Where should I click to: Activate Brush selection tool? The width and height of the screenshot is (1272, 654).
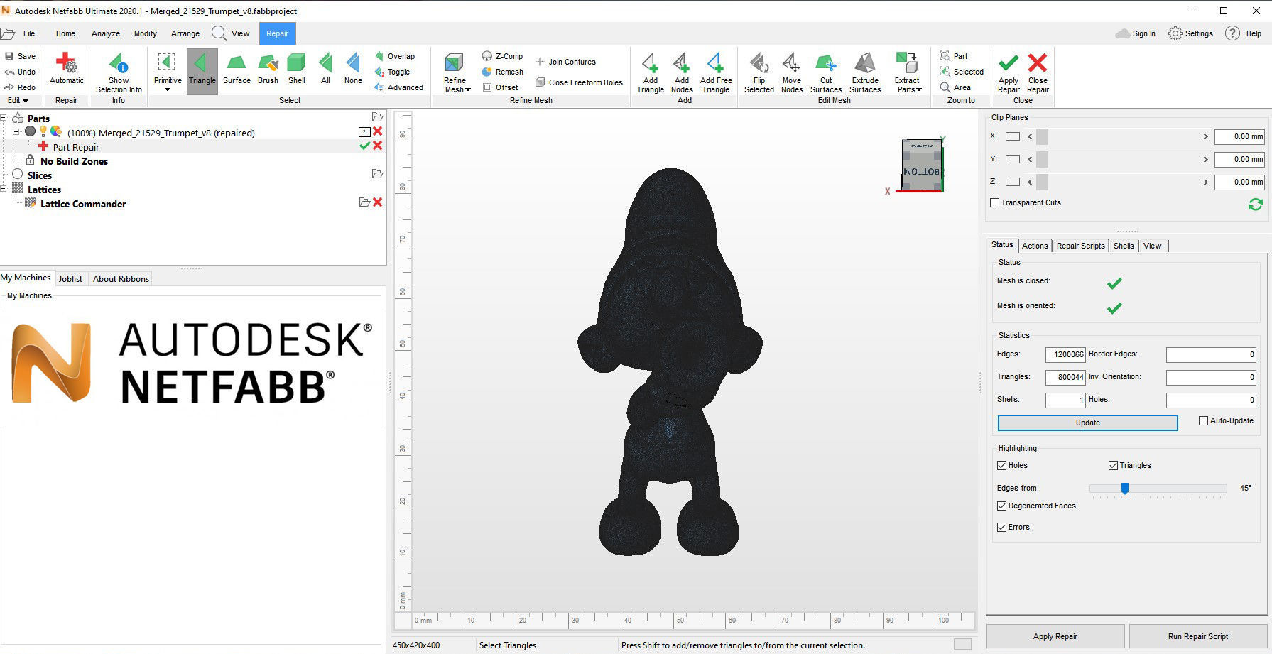pyautogui.click(x=268, y=70)
